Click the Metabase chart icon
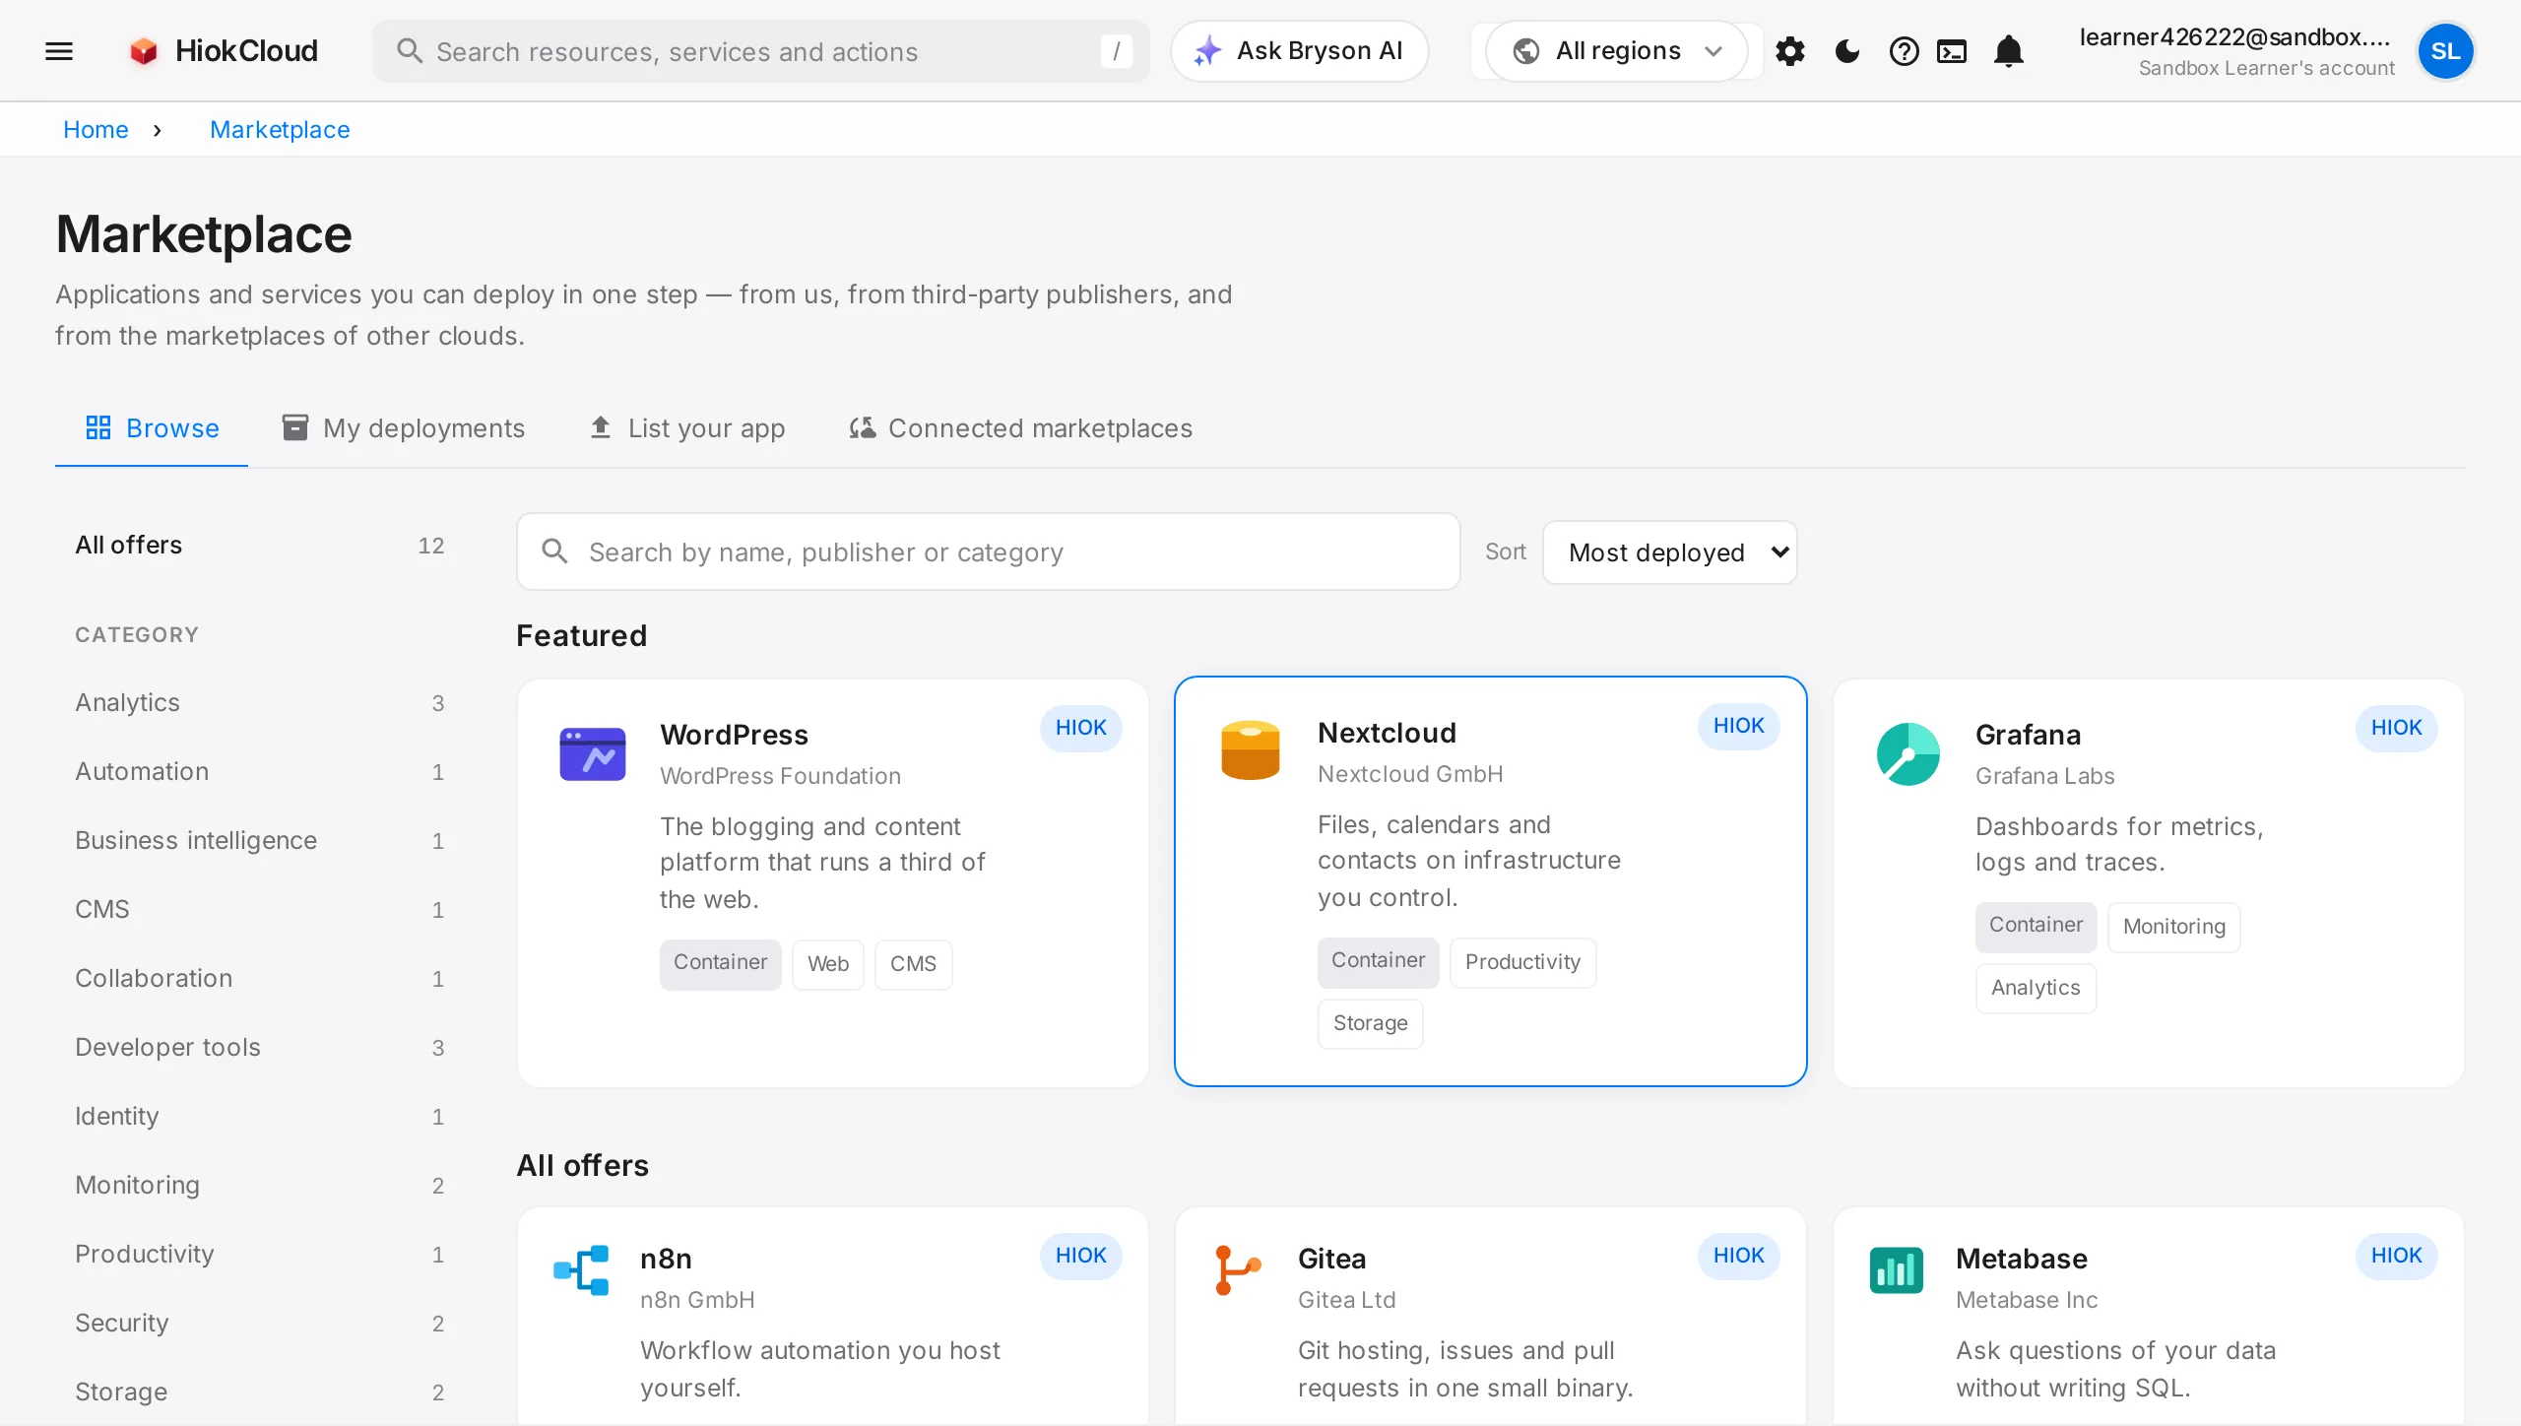2521x1426 pixels. [x=1897, y=1270]
